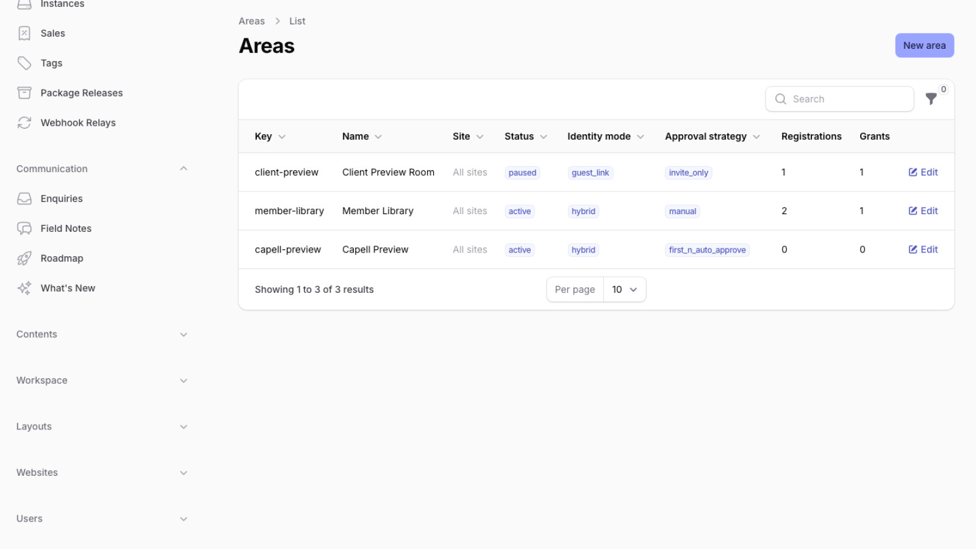Sort table by Name column
Image resolution: width=976 pixels, height=549 pixels.
click(x=362, y=137)
